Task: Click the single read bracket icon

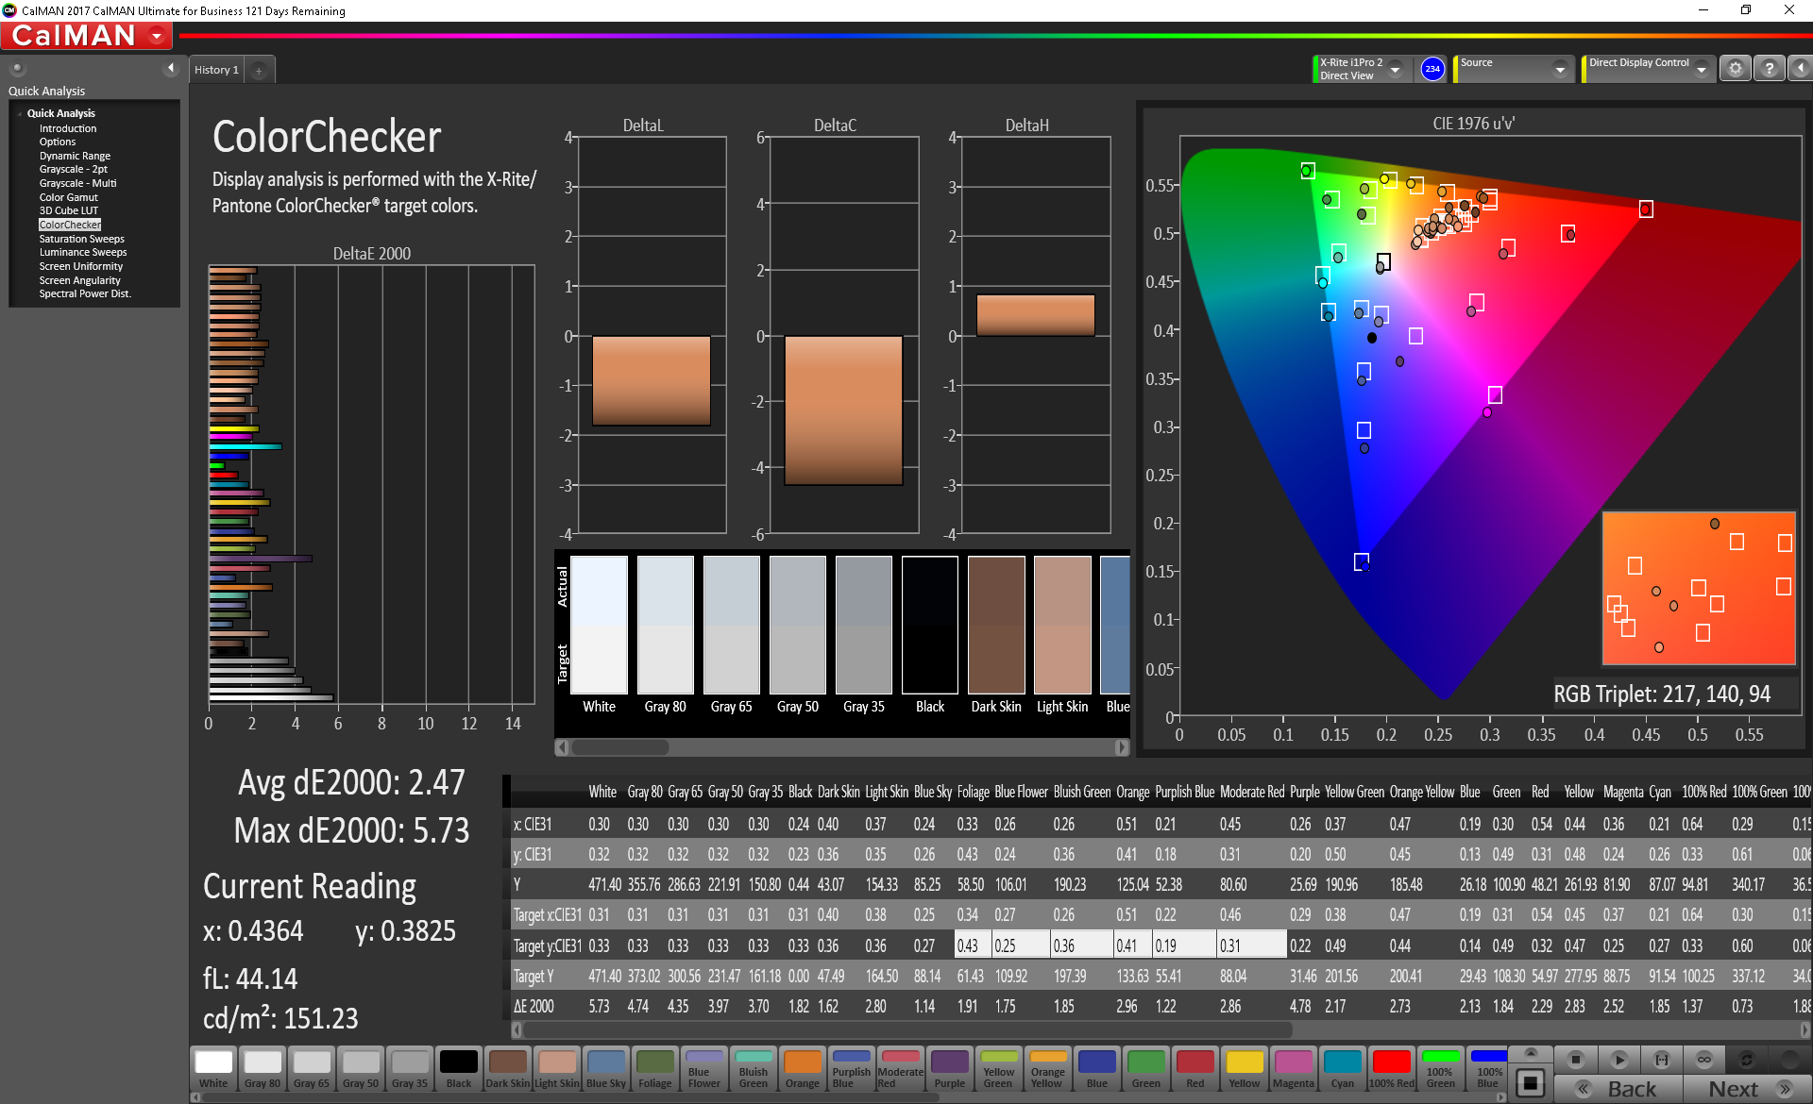Action: click(1662, 1060)
